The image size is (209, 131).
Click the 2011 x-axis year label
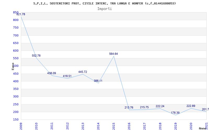click(x=52, y=126)
